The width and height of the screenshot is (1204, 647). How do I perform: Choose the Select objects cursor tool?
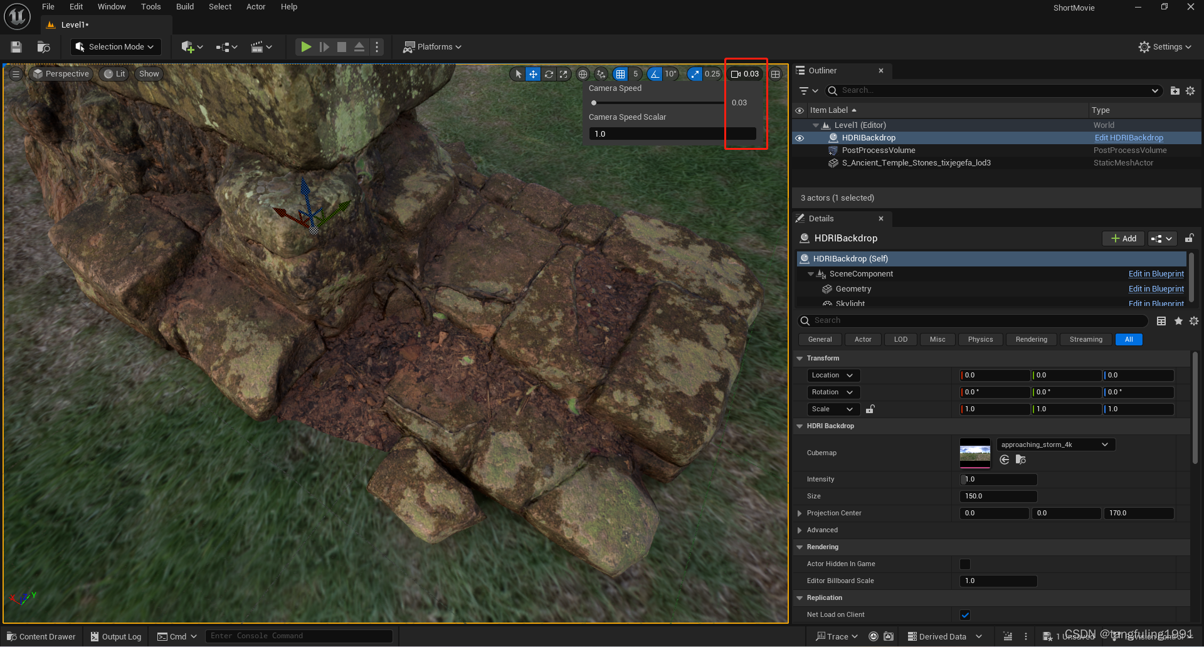coord(518,74)
